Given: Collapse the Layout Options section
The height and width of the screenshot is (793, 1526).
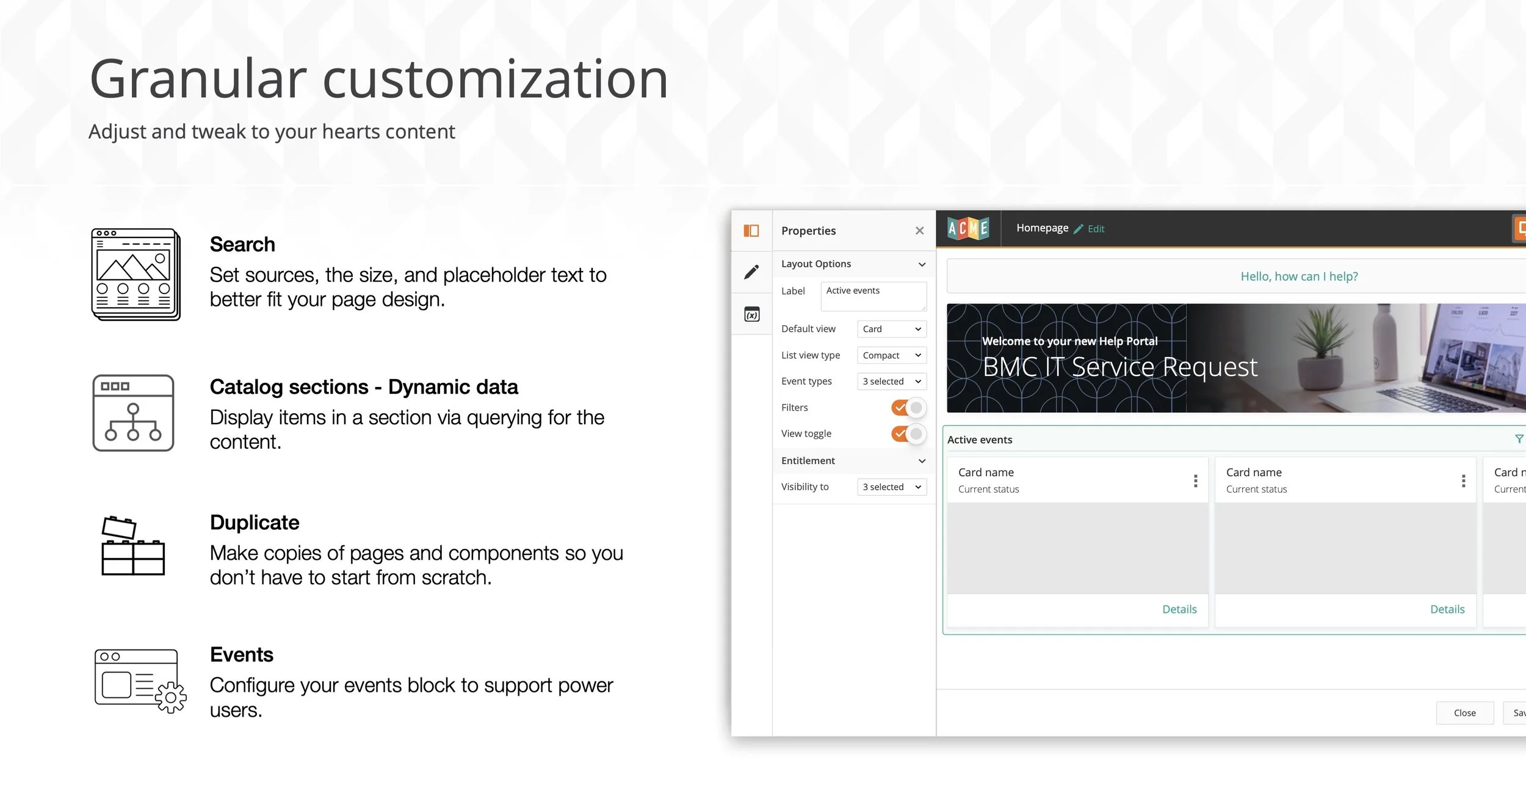Looking at the screenshot, I should coord(922,264).
